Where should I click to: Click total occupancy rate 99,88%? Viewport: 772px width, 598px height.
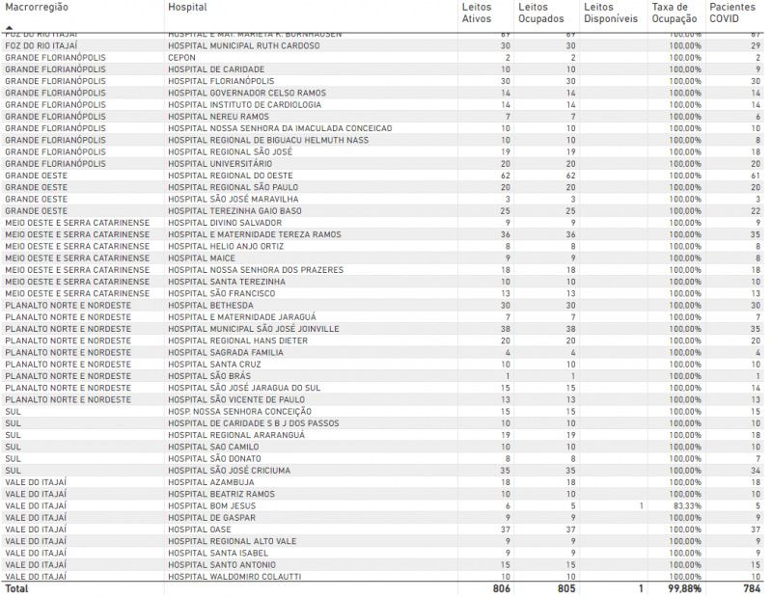click(x=684, y=589)
